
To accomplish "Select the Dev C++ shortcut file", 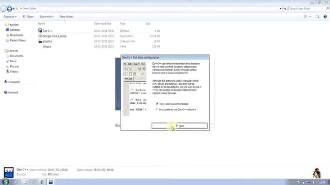I will tap(47, 31).
